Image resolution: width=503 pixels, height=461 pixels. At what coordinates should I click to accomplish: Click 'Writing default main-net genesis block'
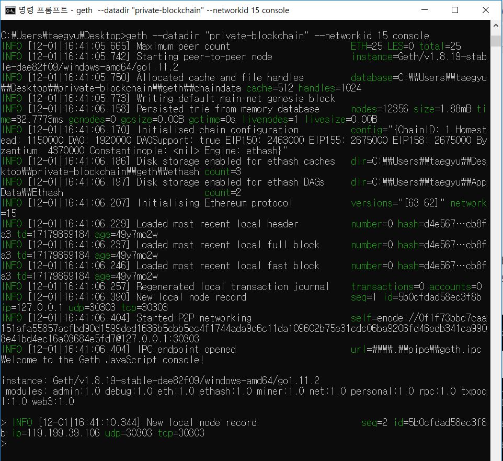click(235, 98)
